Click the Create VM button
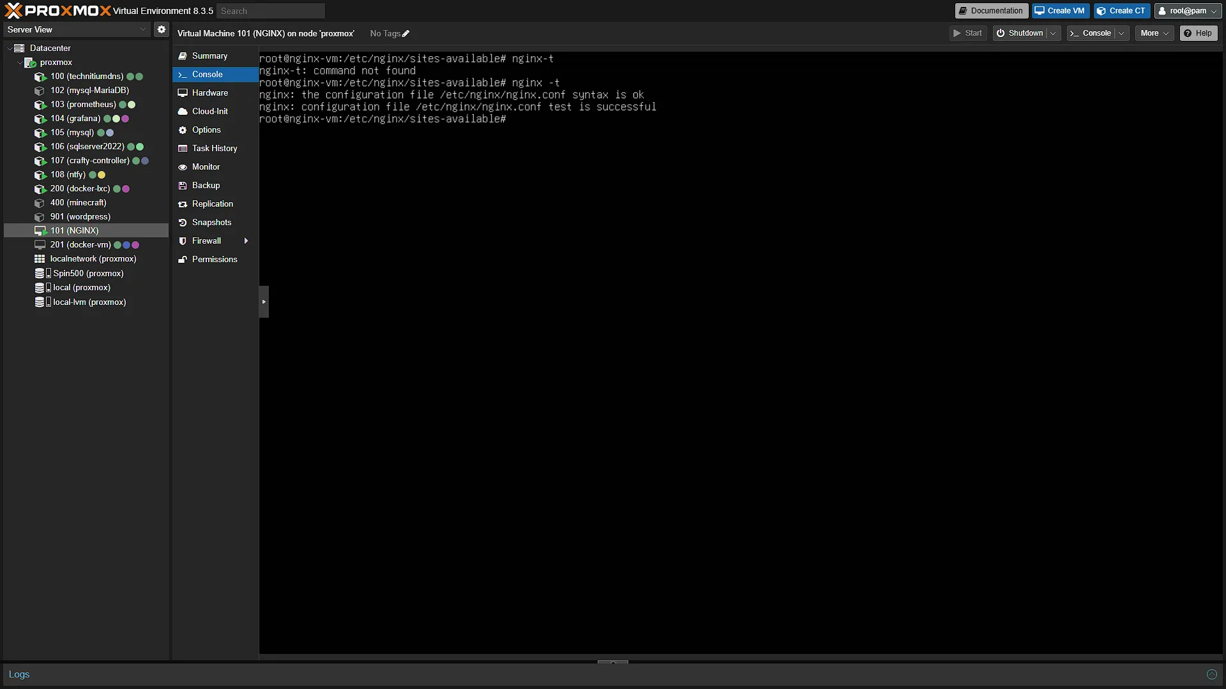 pos(1060,11)
